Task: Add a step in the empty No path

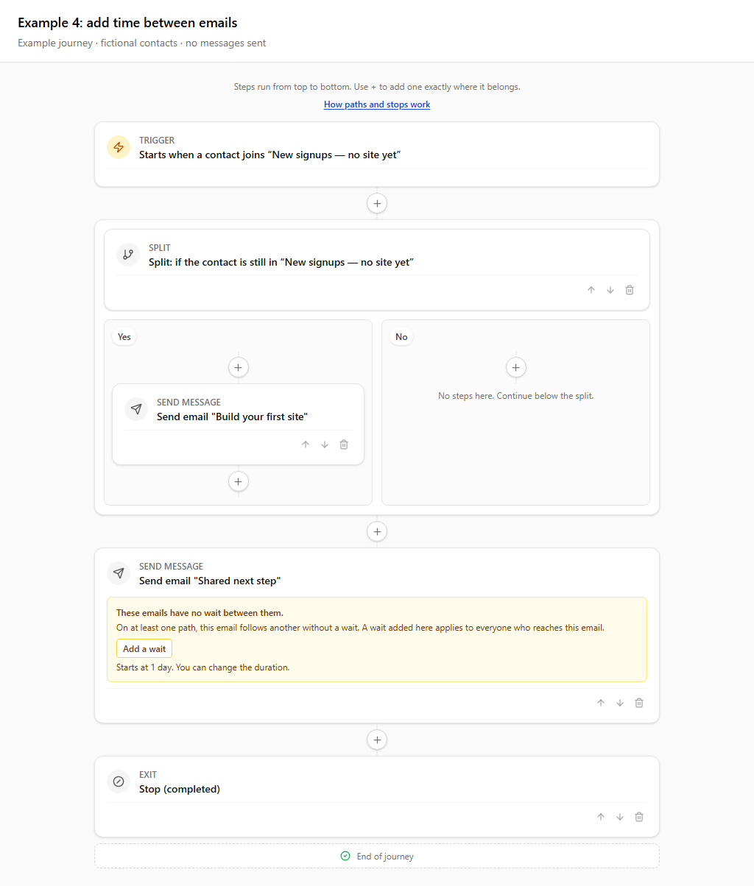Action: [515, 367]
